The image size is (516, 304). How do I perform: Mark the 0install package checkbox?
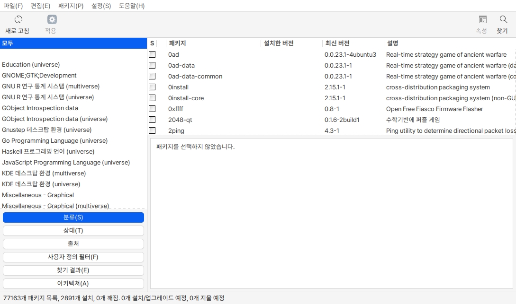tap(152, 87)
